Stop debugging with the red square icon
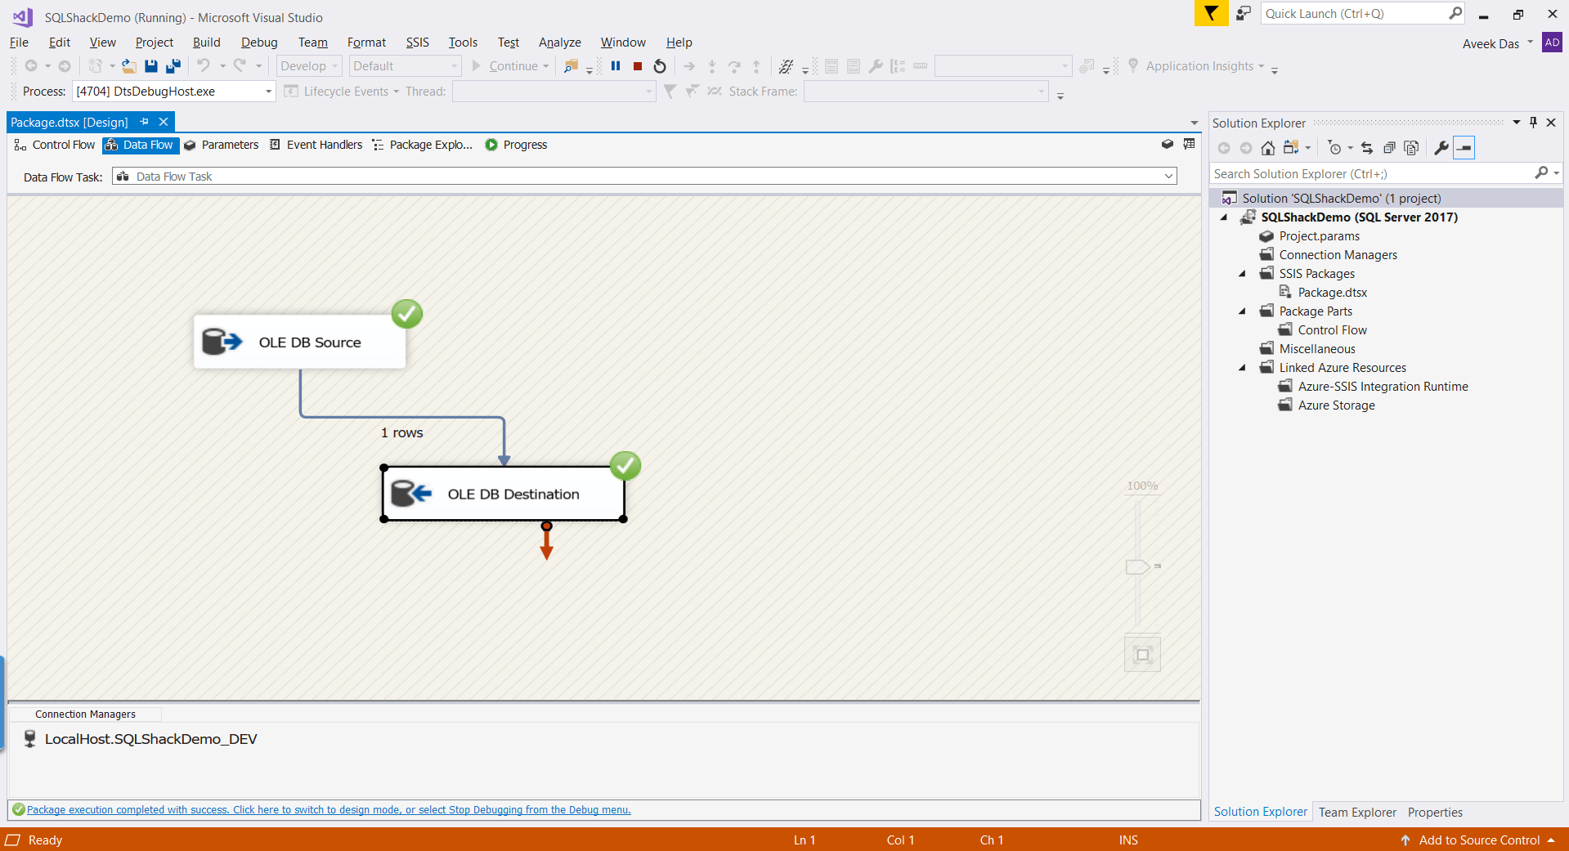This screenshot has width=1569, height=851. pyautogui.click(x=638, y=66)
